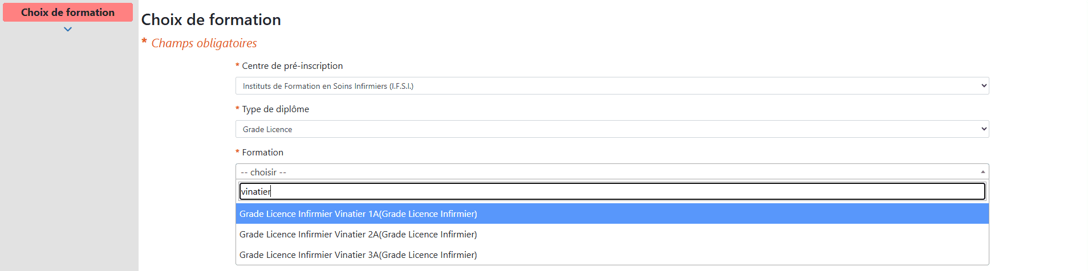Choose Grade Licence Infirmier Vinatier 3A option
Image resolution: width=1088 pixels, height=271 pixels.
tap(358, 255)
